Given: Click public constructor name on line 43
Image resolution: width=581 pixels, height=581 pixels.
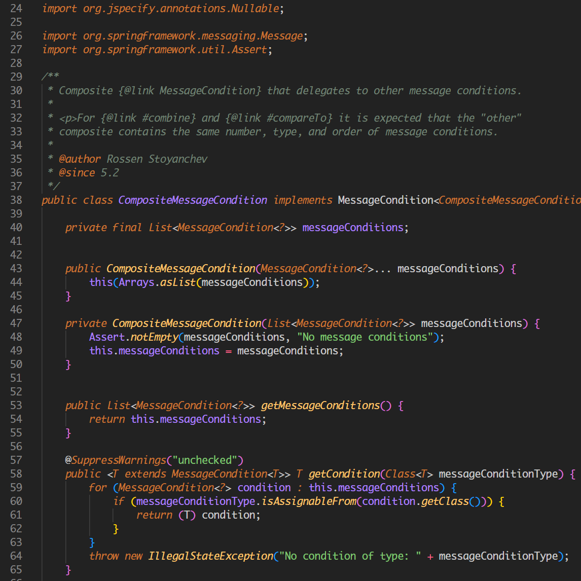Looking at the screenshot, I should coord(181,268).
